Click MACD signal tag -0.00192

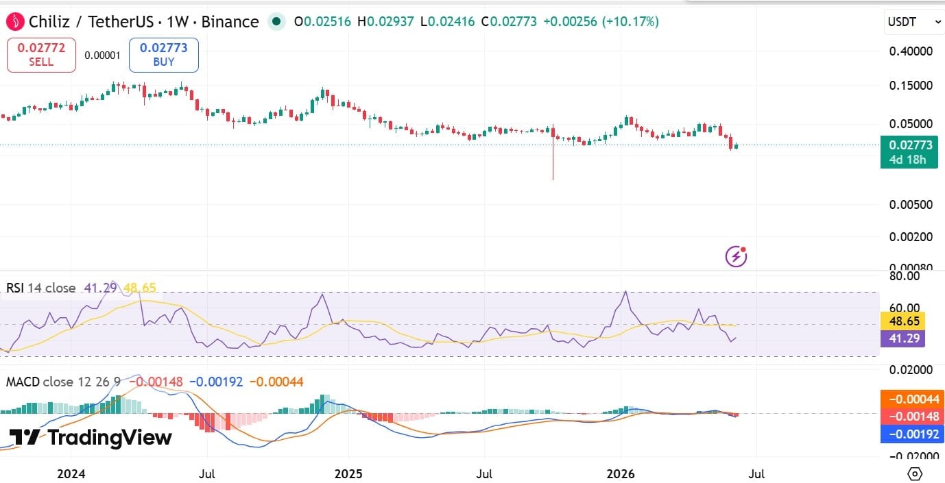point(911,434)
